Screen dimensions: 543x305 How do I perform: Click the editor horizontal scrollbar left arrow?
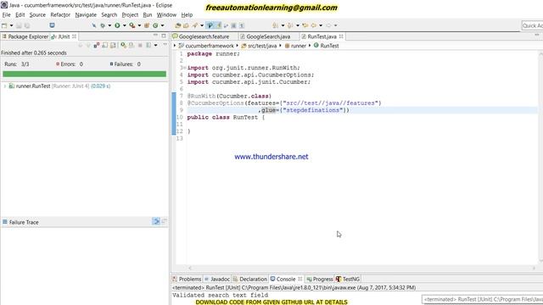pos(190,268)
